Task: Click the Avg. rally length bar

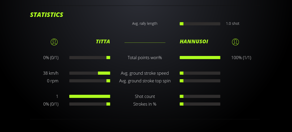Action: tap(200, 24)
